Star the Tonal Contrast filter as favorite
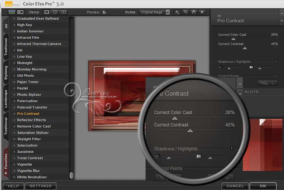This screenshot has width=284, height=190. click(14, 158)
